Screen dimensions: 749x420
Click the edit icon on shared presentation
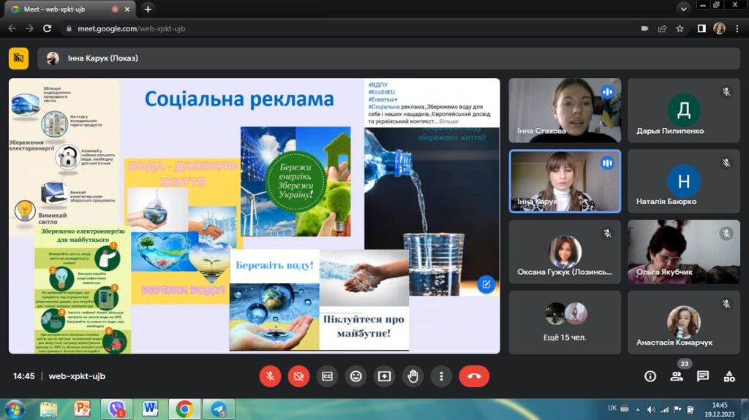tap(486, 284)
